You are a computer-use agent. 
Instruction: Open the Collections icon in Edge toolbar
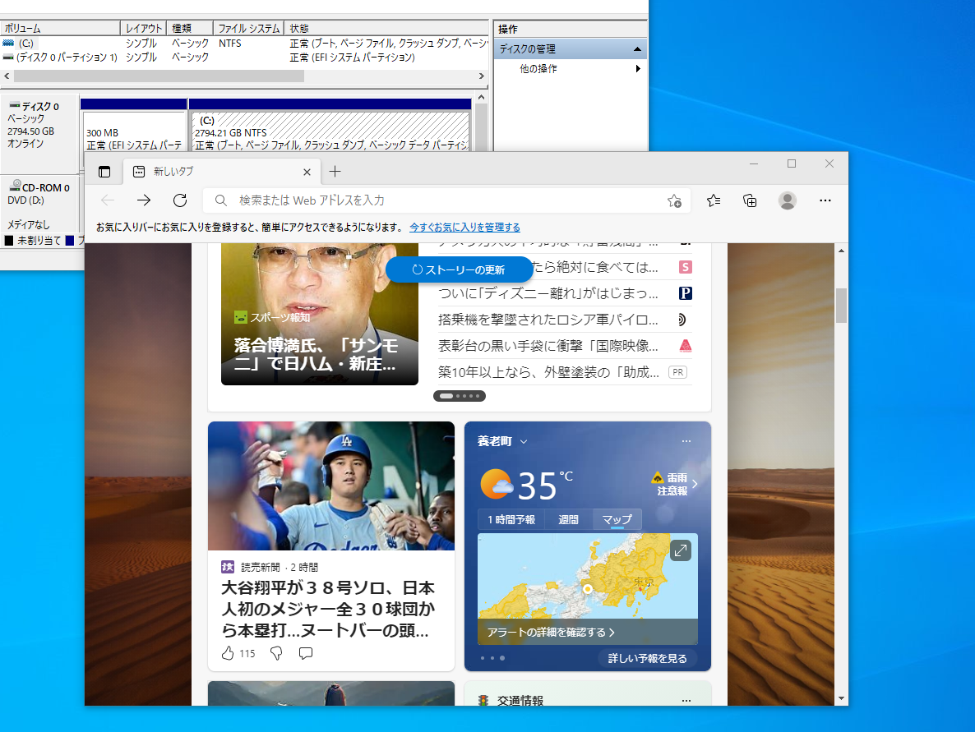tap(750, 200)
